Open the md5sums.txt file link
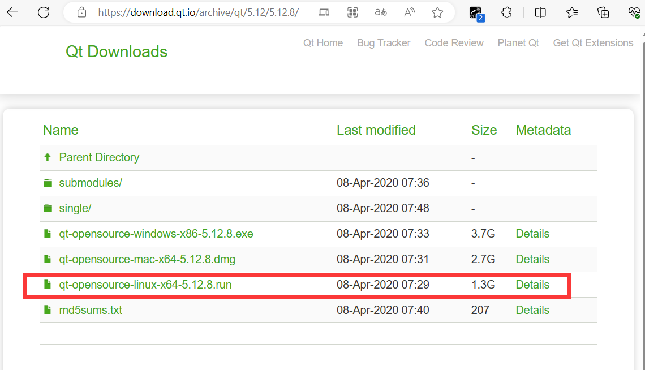Image resolution: width=645 pixels, height=370 pixels. [91, 310]
